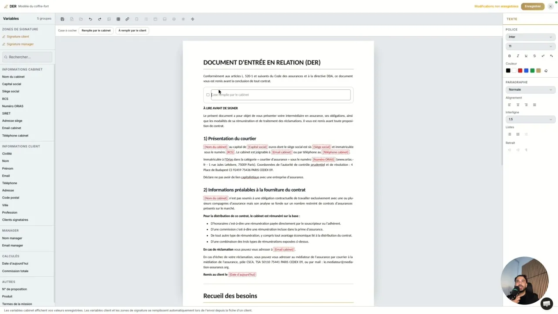Click the Enregistrer button
The image size is (558, 314).
[533, 7]
